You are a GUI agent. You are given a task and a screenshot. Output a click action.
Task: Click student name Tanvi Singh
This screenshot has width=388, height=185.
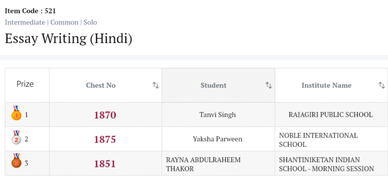[217, 115]
